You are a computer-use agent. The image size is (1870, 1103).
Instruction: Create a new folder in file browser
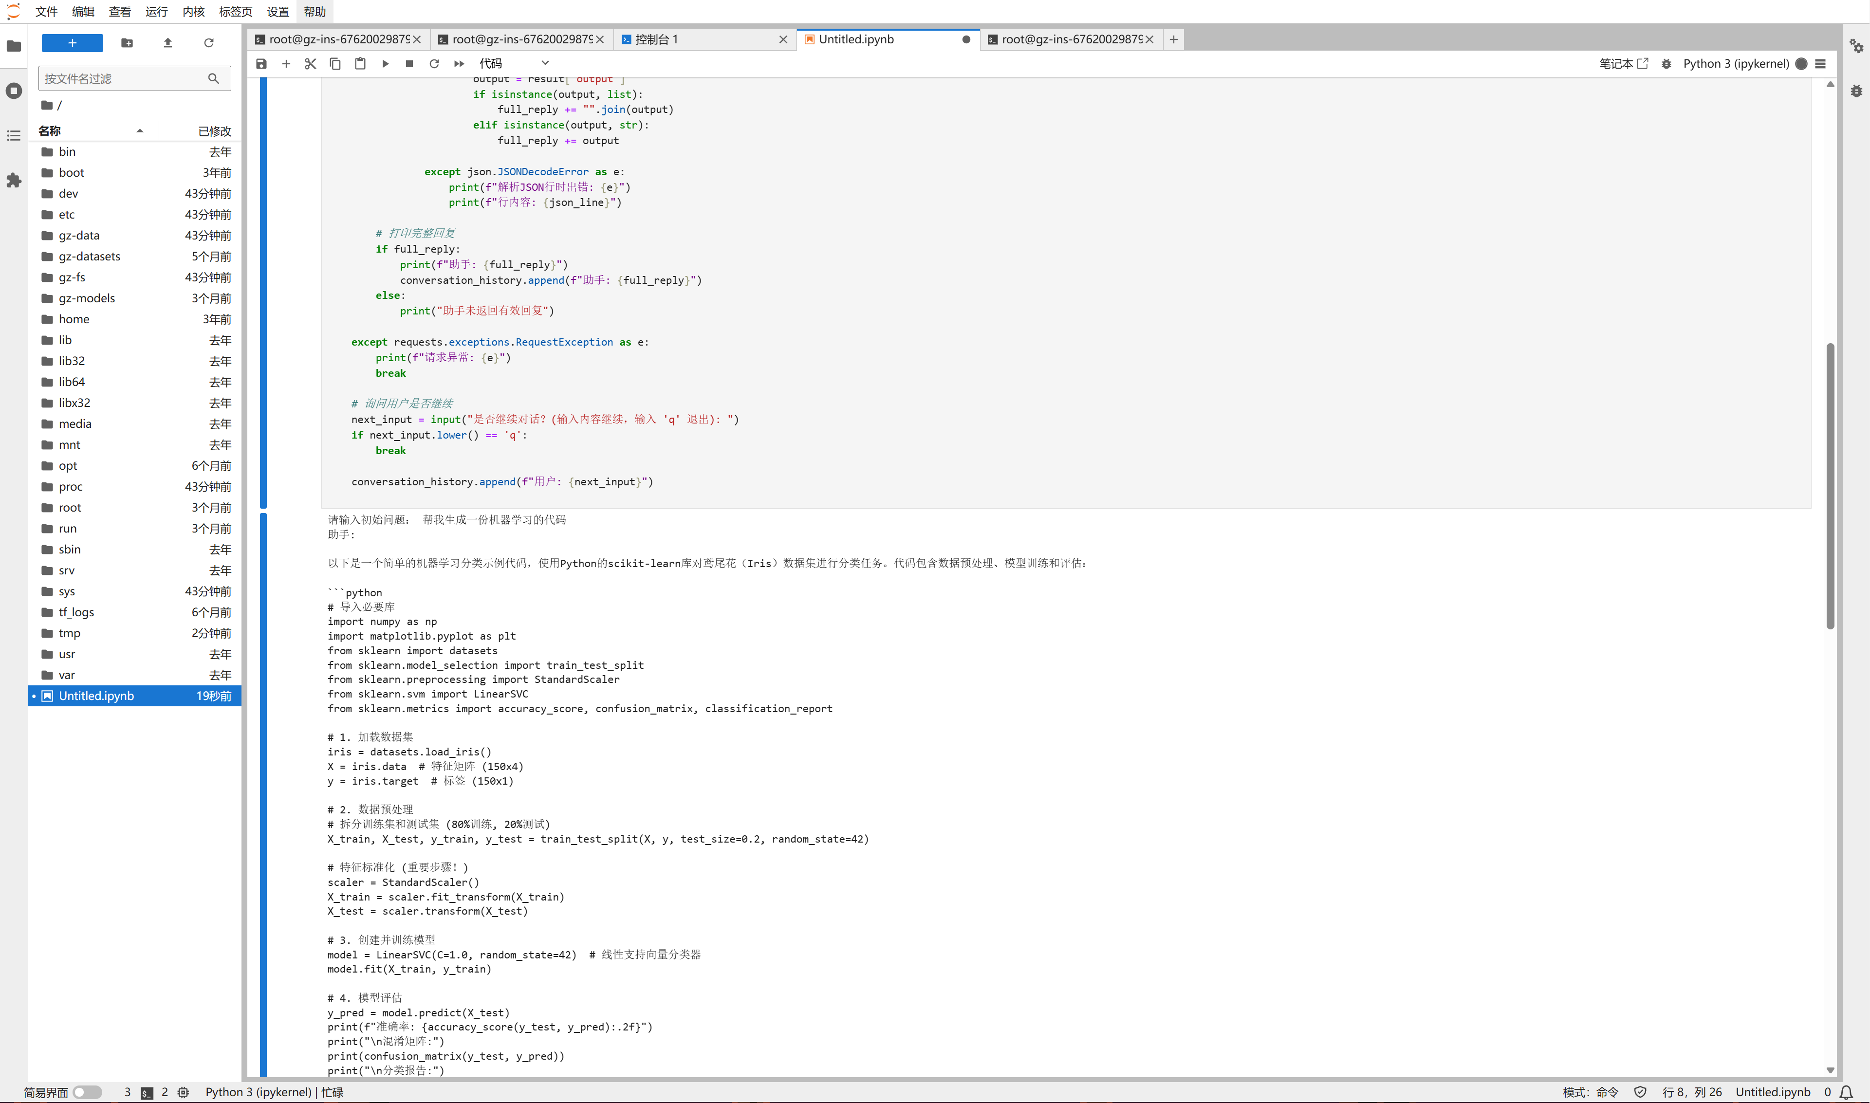[127, 43]
